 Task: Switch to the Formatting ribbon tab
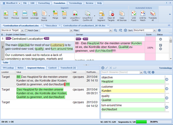point(44,3)
